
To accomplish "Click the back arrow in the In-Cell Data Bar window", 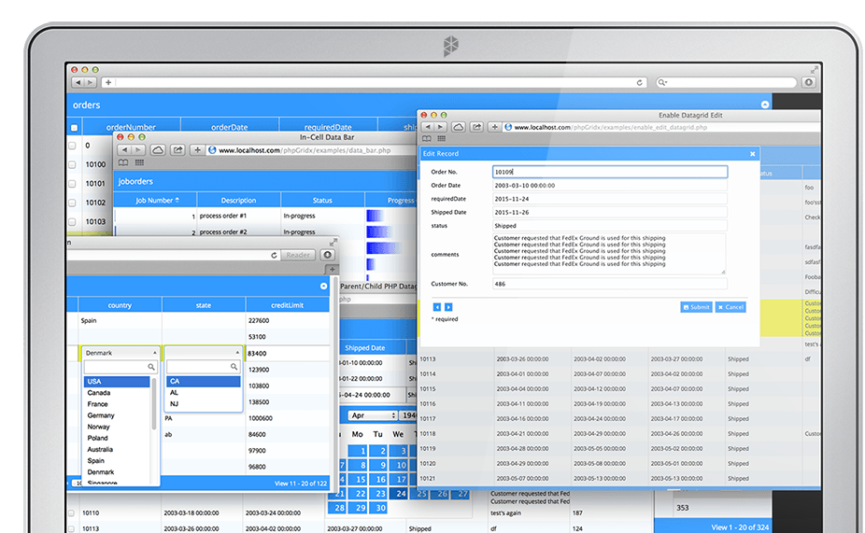I will tap(124, 150).
